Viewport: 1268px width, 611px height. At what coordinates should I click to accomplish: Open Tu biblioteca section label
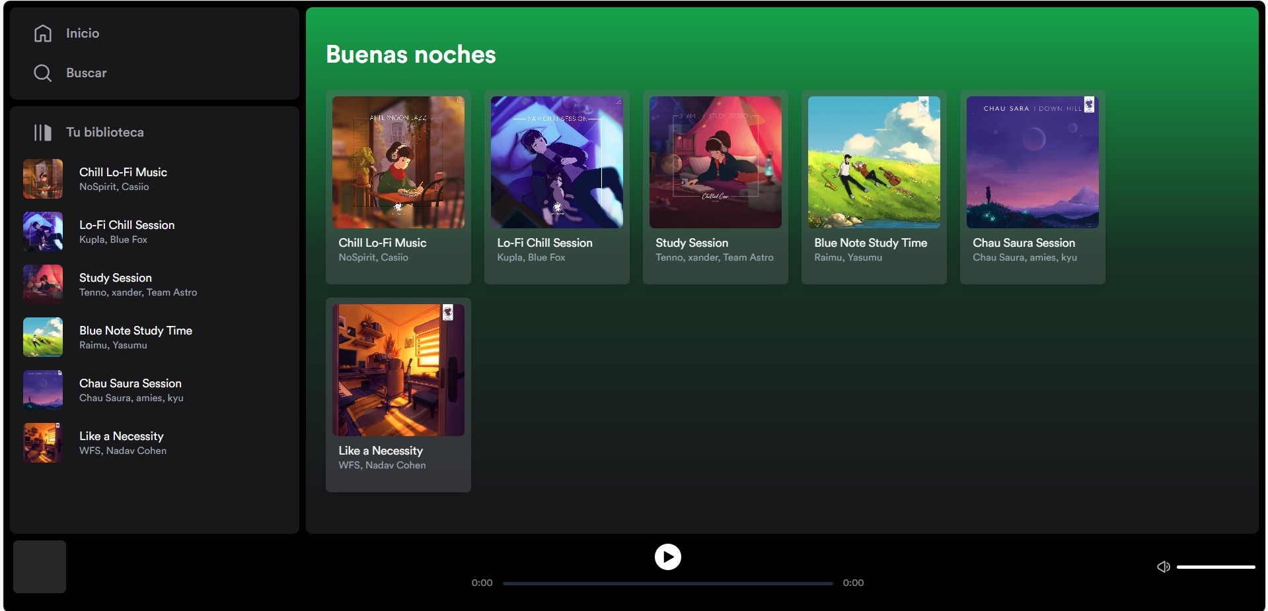(x=105, y=132)
